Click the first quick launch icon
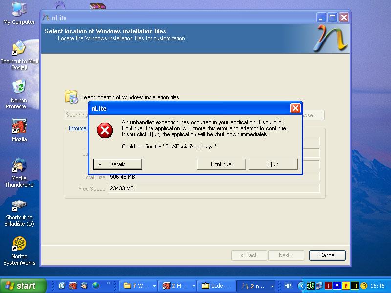 click(x=62, y=286)
